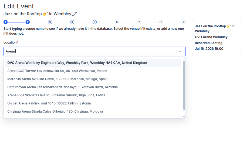Pick Marbella Arena venue option
This screenshot has width=243, height=141.
click(93, 79)
